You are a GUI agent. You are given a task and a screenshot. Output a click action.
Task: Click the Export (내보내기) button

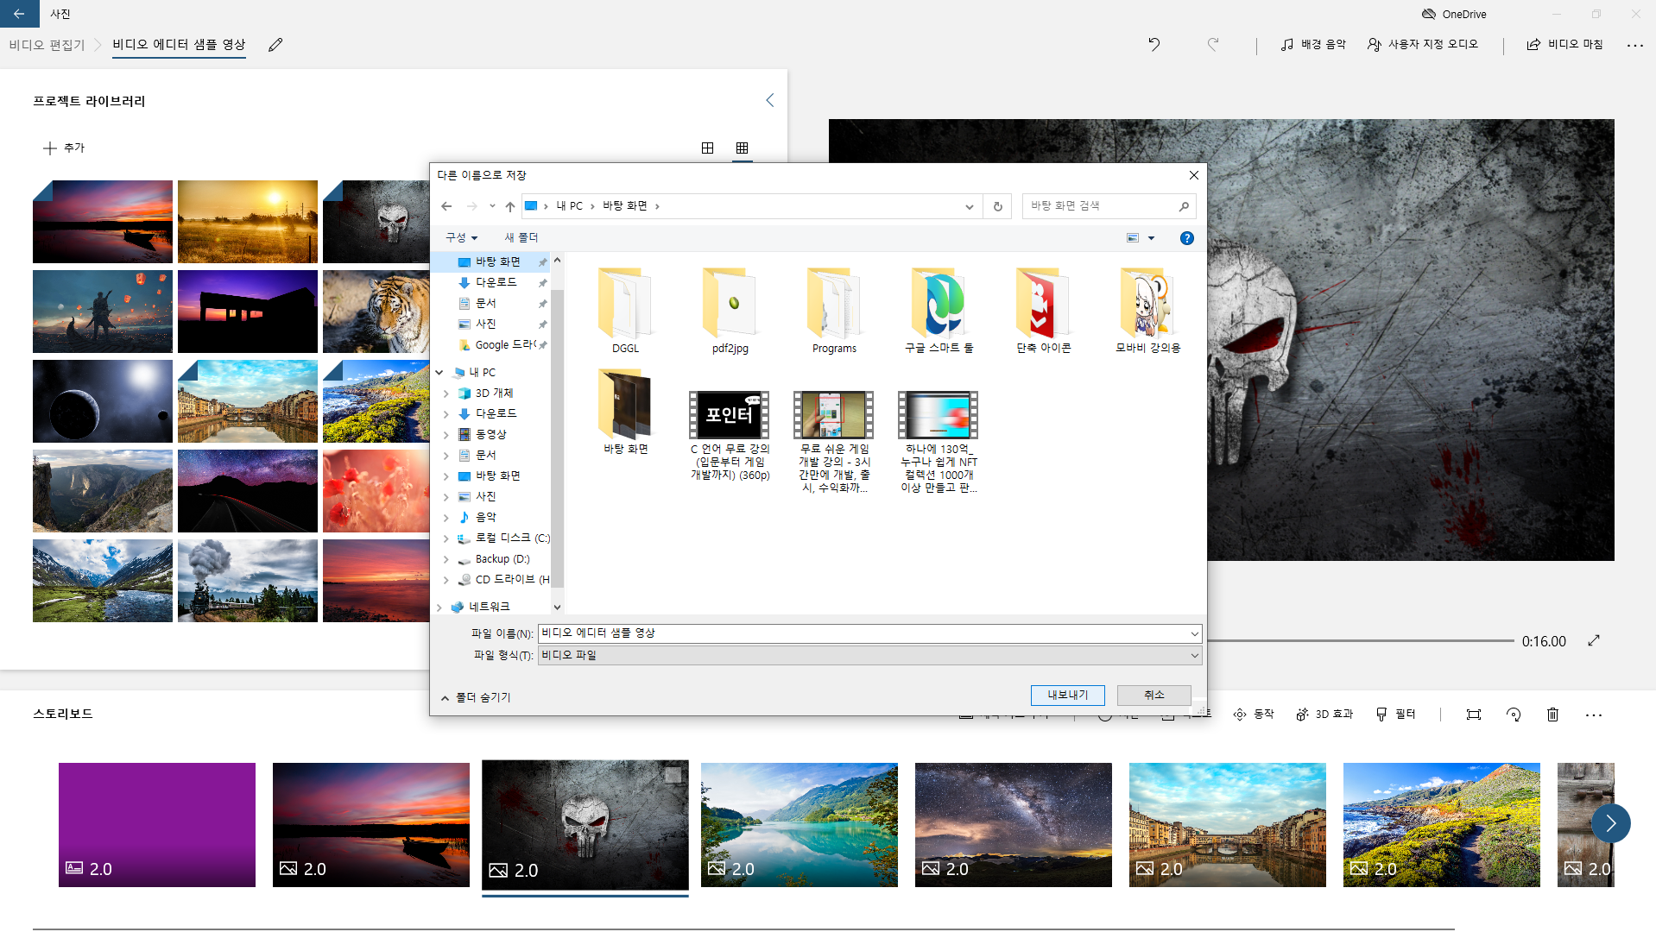click(1067, 695)
